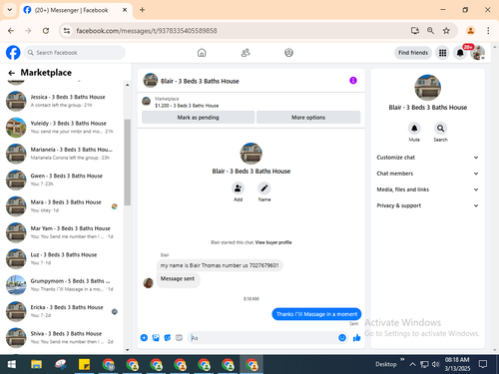Screen dimensions: 499x374
Task: Choose a GIF in composer
Action: point(179,338)
